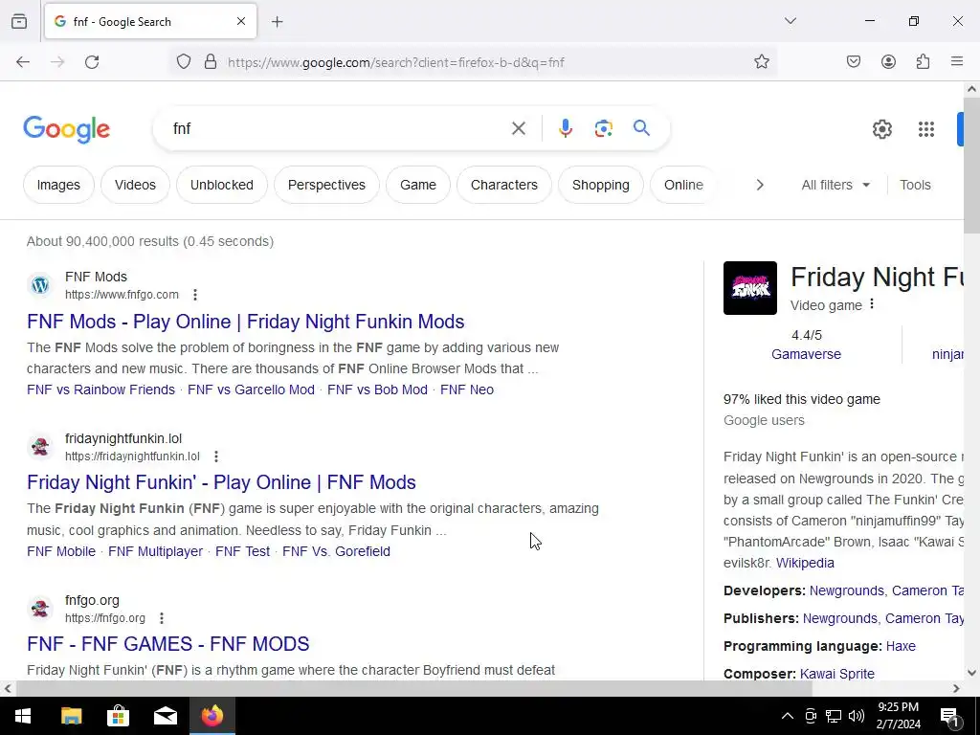Select the Shopping filter chip
Screen dimensions: 980x735
[601, 185]
